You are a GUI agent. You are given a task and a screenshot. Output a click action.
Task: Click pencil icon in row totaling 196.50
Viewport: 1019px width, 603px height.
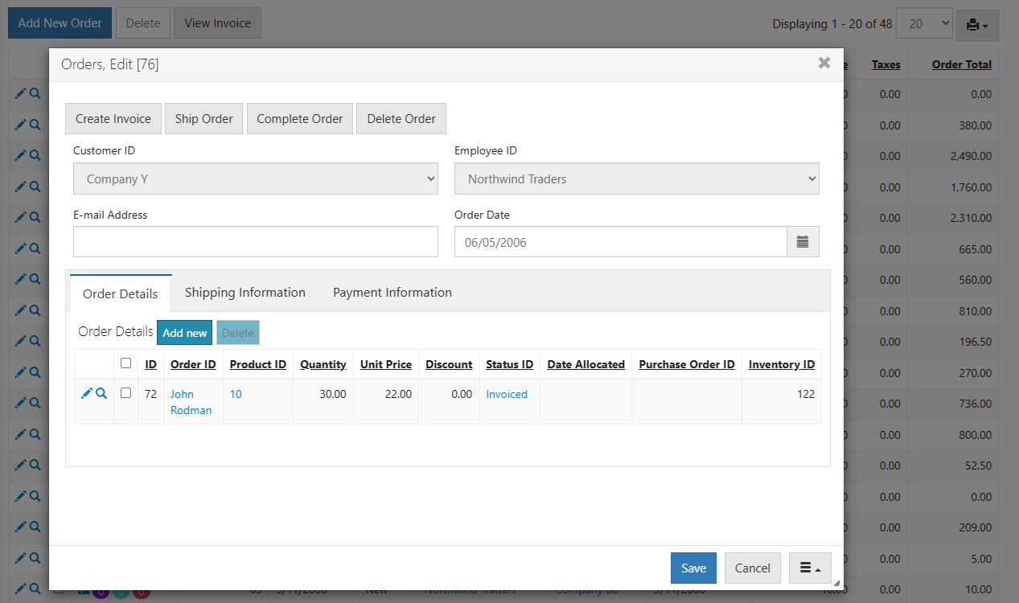point(21,342)
